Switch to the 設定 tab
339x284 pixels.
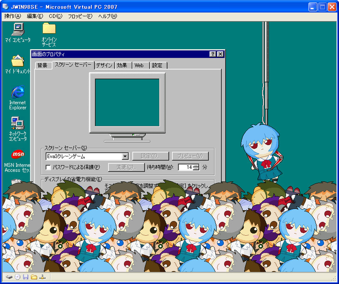(x=158, y=65)
